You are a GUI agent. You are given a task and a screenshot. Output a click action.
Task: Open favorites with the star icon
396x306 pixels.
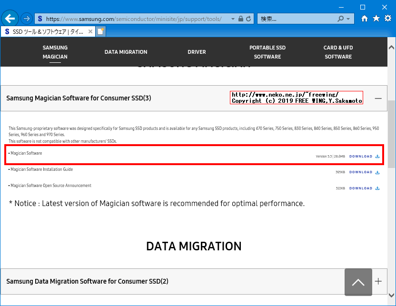pos(376,19)
